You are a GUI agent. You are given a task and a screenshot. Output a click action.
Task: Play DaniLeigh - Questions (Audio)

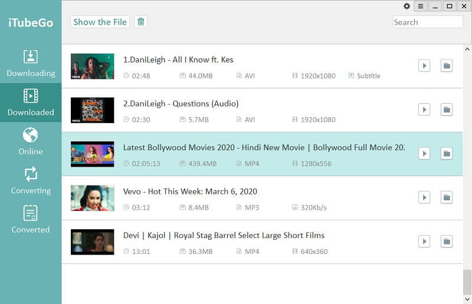(424, 110)
